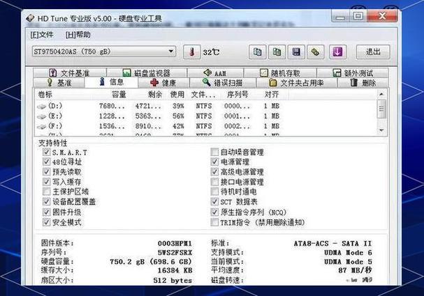Click the 剩余 column header
The height and width of the screenshot is (296, 424).
tap(155, 94)
